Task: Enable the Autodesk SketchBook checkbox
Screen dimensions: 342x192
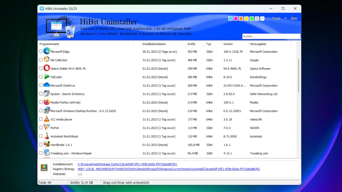Action: point(41,136)
